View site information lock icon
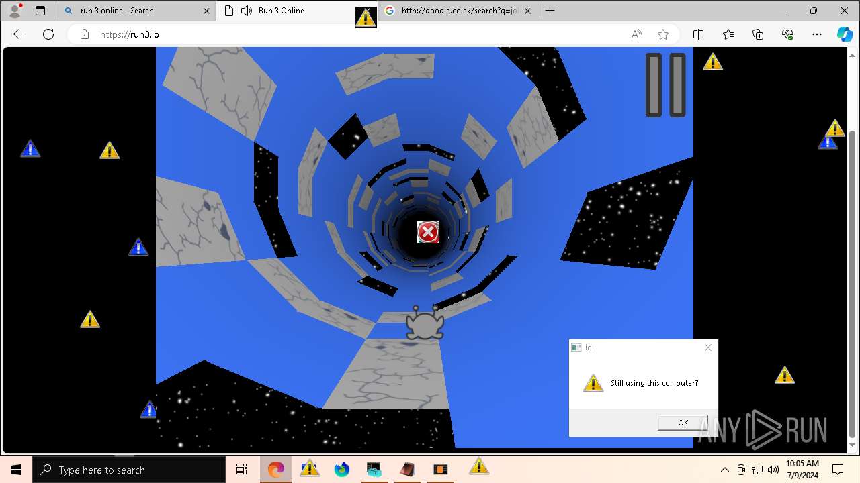Screen dimensions: 860x483 tap(85, 34)
